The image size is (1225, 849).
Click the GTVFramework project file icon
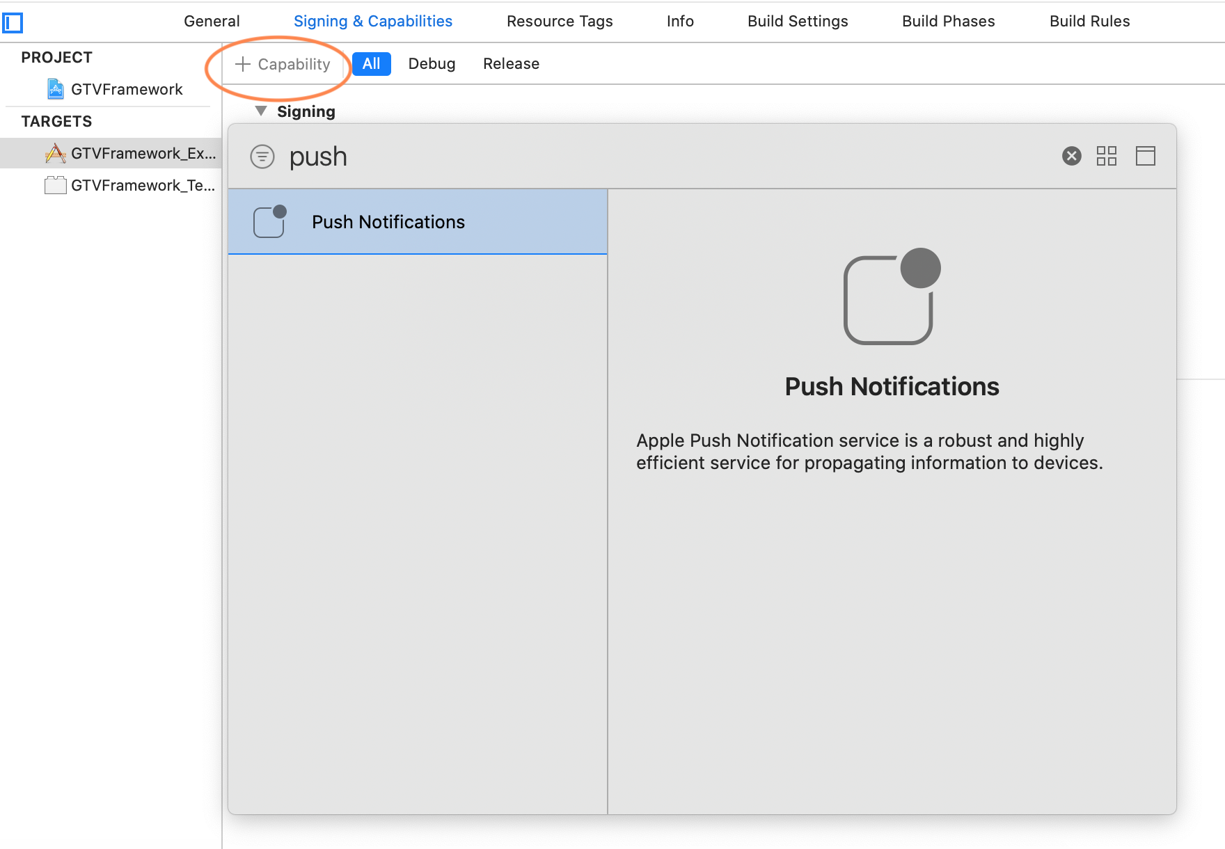click(56, 89)
